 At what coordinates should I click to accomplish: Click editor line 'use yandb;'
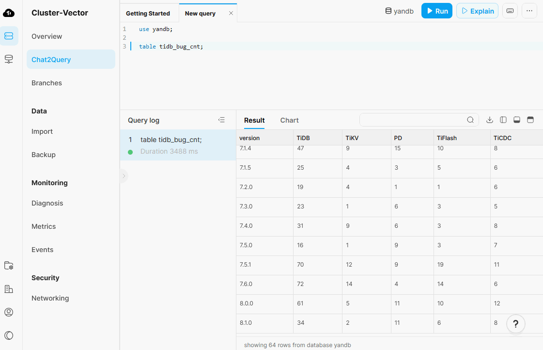point(155,29)
